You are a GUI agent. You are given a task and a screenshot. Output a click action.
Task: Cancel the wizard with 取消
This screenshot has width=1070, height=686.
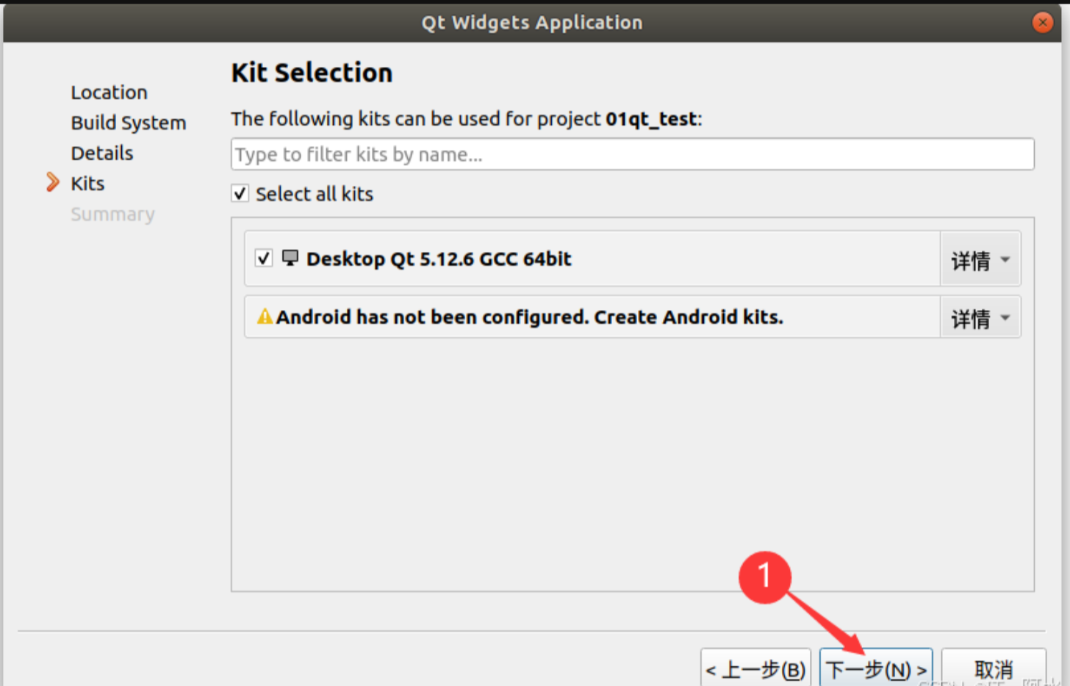point(994,669)
